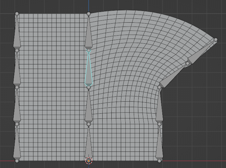Click the tip joint of the bent right chain
This screenshot has width=226, height=168.
(x=216, y=39)
